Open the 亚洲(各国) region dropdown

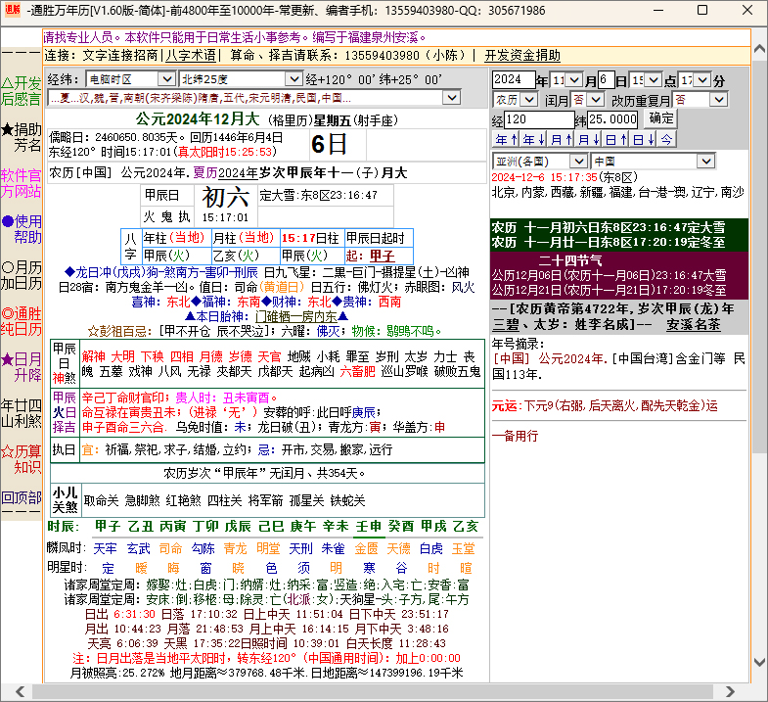577,161
